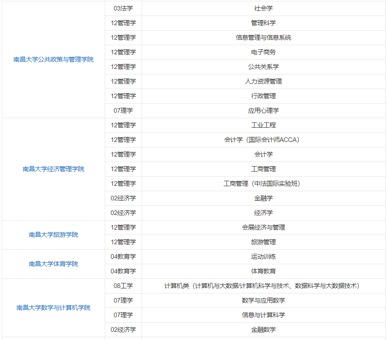Click the 03法学 category cell
The width and height of the screenshot is (387, 340).
pyautogui.click(x=123, y=8)
